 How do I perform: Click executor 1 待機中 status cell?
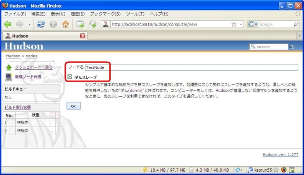[35, 122]
